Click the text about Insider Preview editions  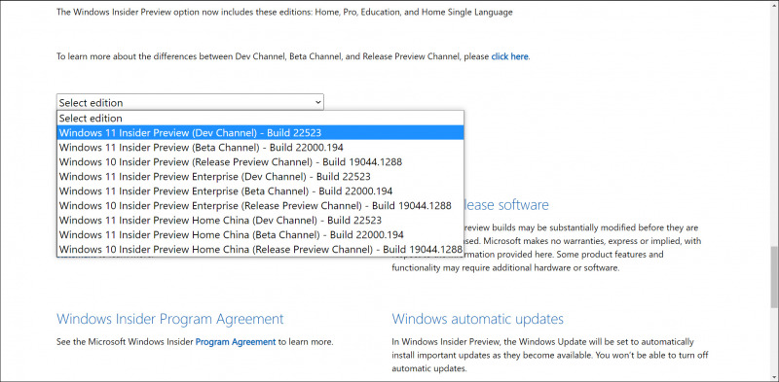(284, 13)
